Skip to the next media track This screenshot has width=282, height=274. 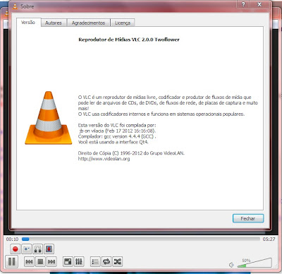pyautogui.click(x=51, y=261)
